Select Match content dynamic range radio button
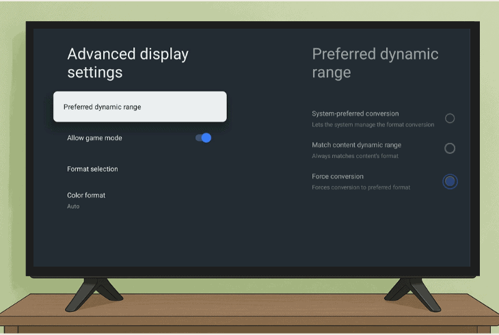Image resolution: width=499 pixels, height=335 pixels. [x=450, y=148]
